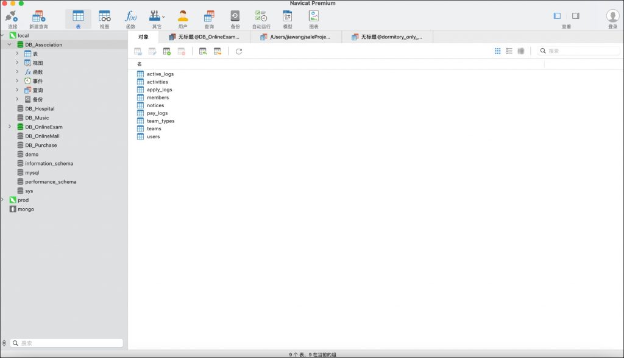Viewport: 624px width, 358px height.
Task: Expand the DB_OnlineExam database node
Action: [x=10, y=127]
